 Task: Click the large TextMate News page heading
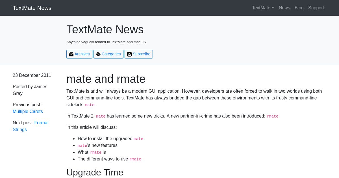pyautogui.click(x=105, y=30)
